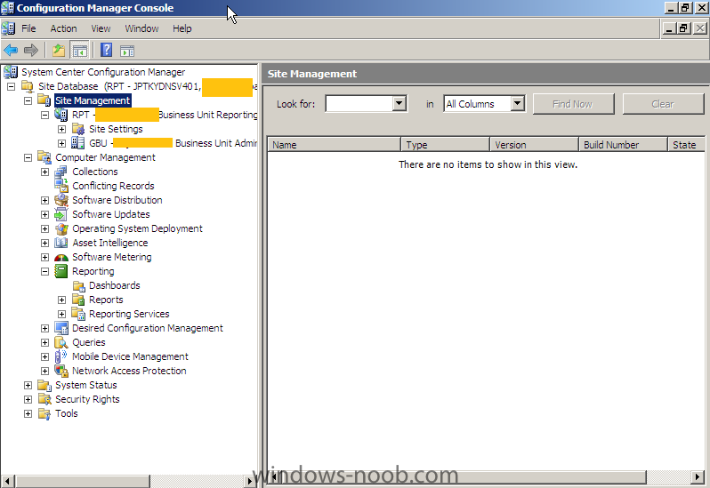Toggle the Show/Hide Action Pane icon

(x=127, y=51)
